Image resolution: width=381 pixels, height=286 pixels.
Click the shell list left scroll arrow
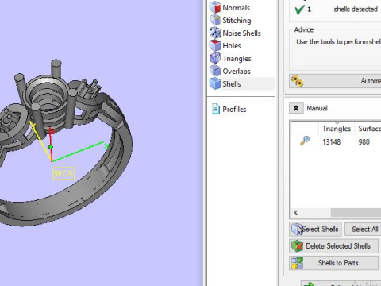296,212
